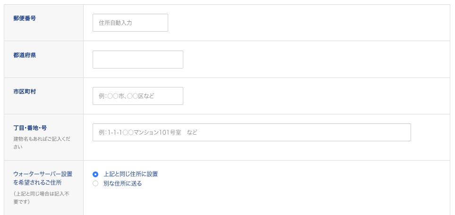Image resolution: width=455 pixels, height=215 pixels.
Task: Focus the empty 都道府県 prefecture field
Action: pos(138,60)
